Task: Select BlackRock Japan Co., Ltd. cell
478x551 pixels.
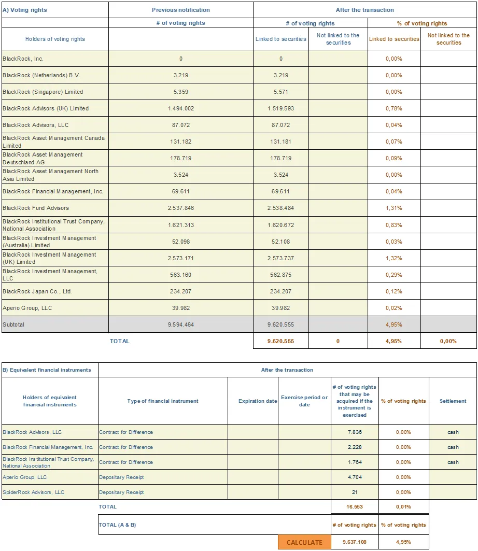Action: point(55,291)
